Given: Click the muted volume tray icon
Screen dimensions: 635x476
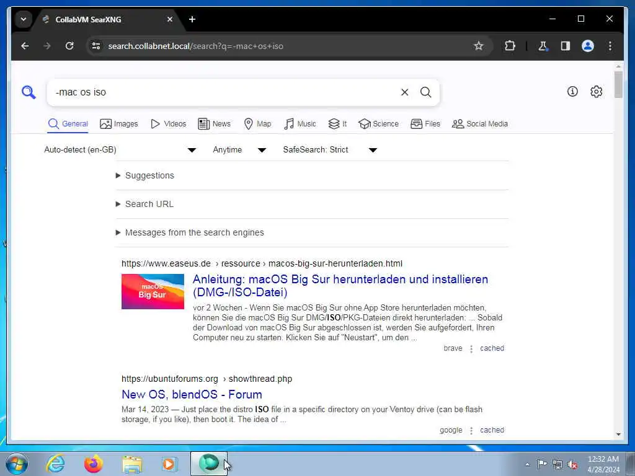Looking at the screenshot, I should (572, 464).
